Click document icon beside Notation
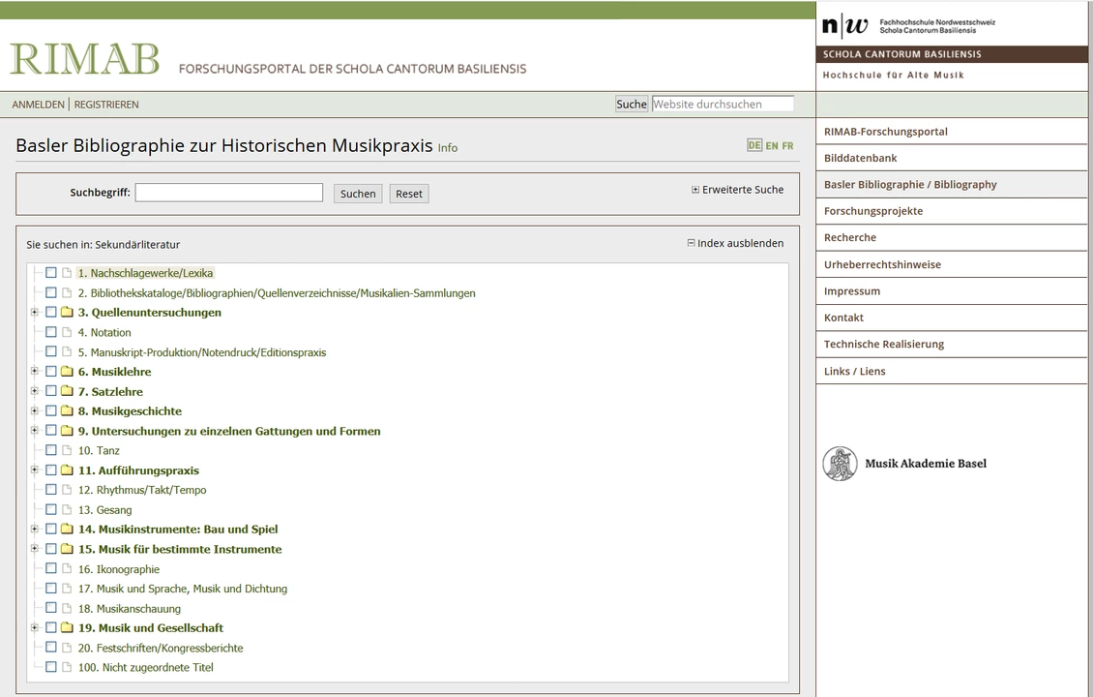Viewport: 1093px width, 697px height. pyautogui.click(x=67, y=332)
